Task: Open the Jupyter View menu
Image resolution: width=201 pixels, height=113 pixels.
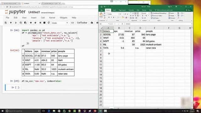Action: (24, 18)
